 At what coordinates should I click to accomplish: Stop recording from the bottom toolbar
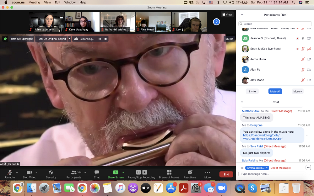coord(144,172)
